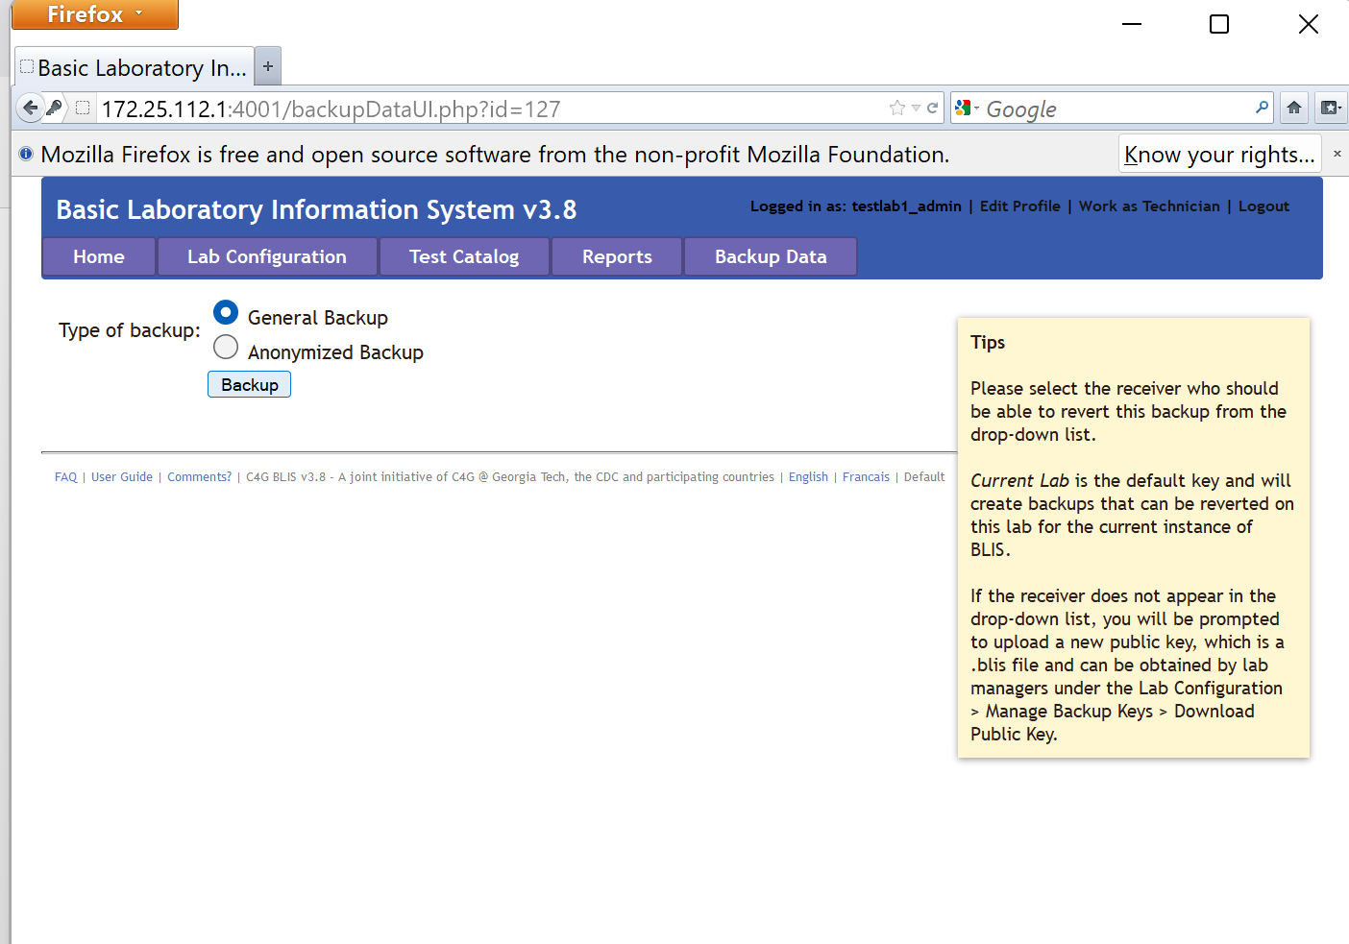Open the Test Catalog menu
The width and height of the screenshot is (1349, 944).
click(x=464, y=256)
